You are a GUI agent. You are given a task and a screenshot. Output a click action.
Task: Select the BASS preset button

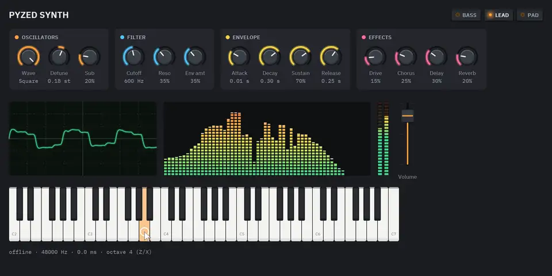(466, 15)
